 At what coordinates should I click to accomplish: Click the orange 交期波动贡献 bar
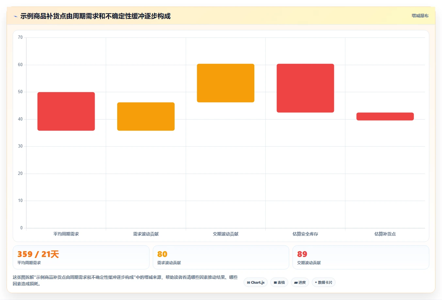point(226,83)
